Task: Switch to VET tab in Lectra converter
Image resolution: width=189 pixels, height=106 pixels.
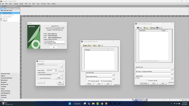Action: pos(90,46)
